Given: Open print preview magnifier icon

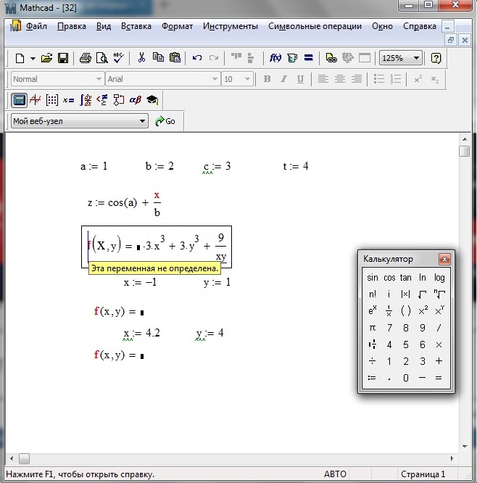Looking at the screenshot, I should pyautogui.click(x=102, y=58).
